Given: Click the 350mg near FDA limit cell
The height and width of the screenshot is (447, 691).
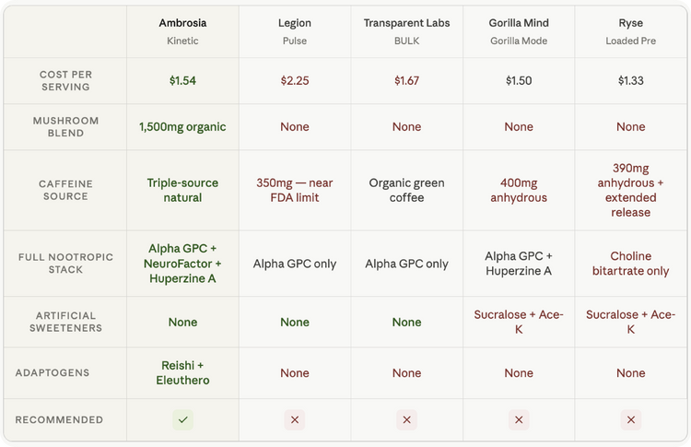Looking at the screenshot, I should 295,190.
